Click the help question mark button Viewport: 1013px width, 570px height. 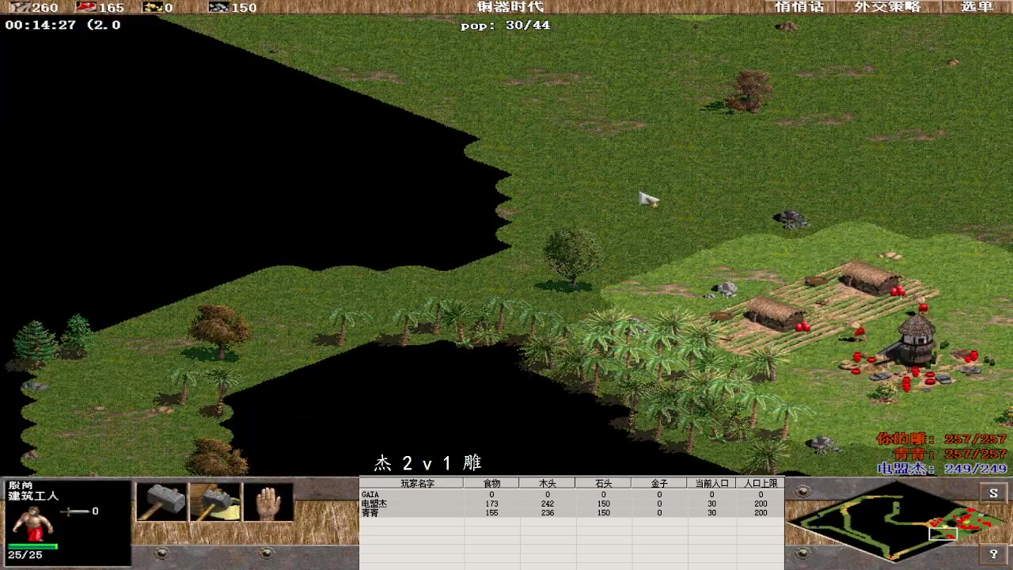point(993,553)
